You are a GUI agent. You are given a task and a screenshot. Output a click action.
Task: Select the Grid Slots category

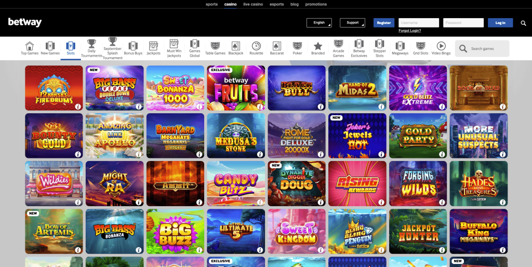point(420,48)
